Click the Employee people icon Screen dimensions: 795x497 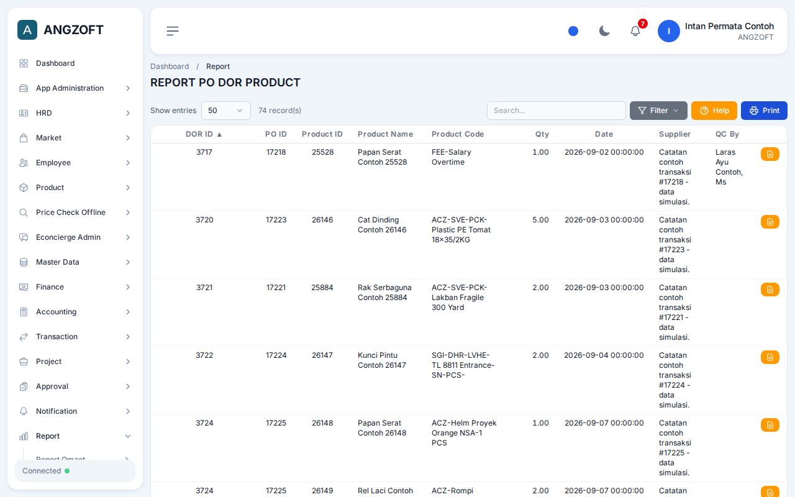click(24, 163)
